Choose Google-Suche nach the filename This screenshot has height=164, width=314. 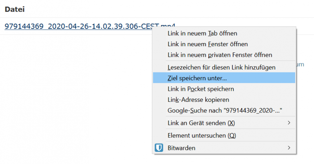224,110
